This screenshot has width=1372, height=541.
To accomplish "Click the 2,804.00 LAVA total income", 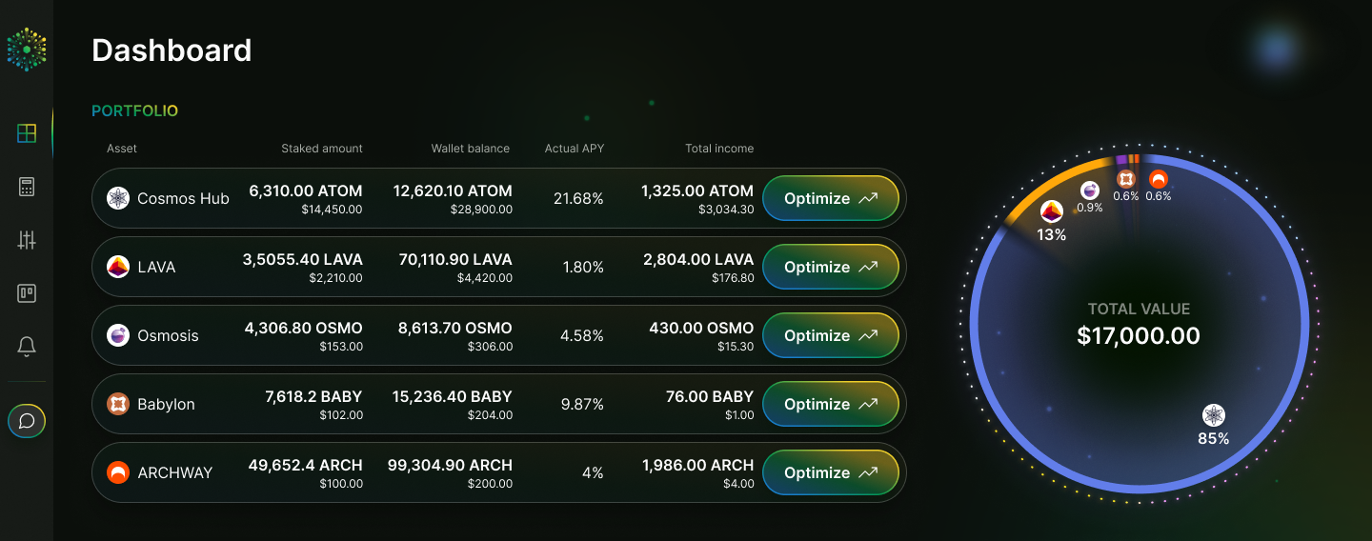I will coord(698,260).
